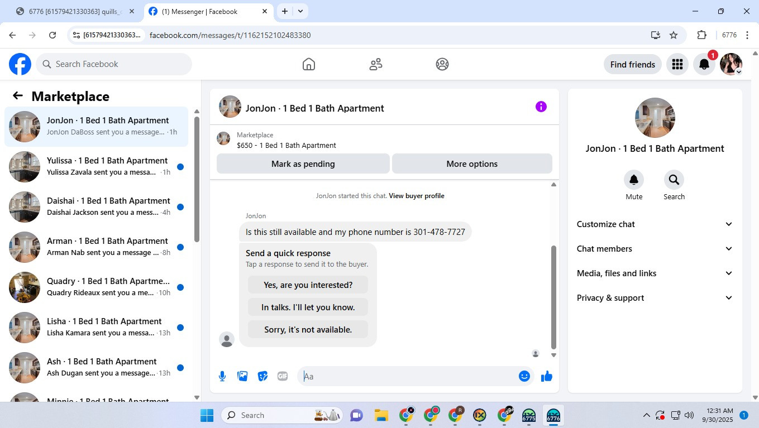759x428 pixels.
Task: Click the Search Facebook field
Action: [x=114, y=64]
